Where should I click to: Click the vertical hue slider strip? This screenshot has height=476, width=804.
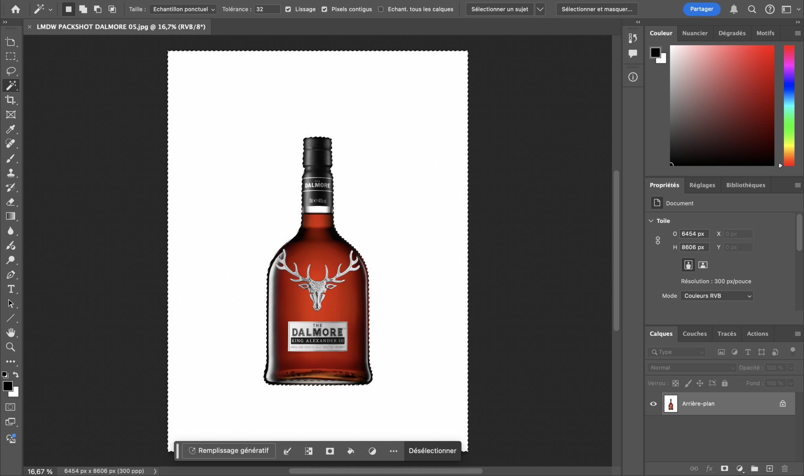point(789,105)
